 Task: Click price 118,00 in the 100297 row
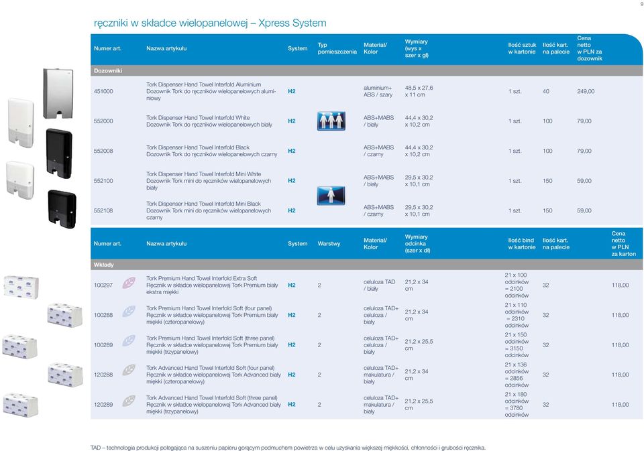[x=620, y=285]
